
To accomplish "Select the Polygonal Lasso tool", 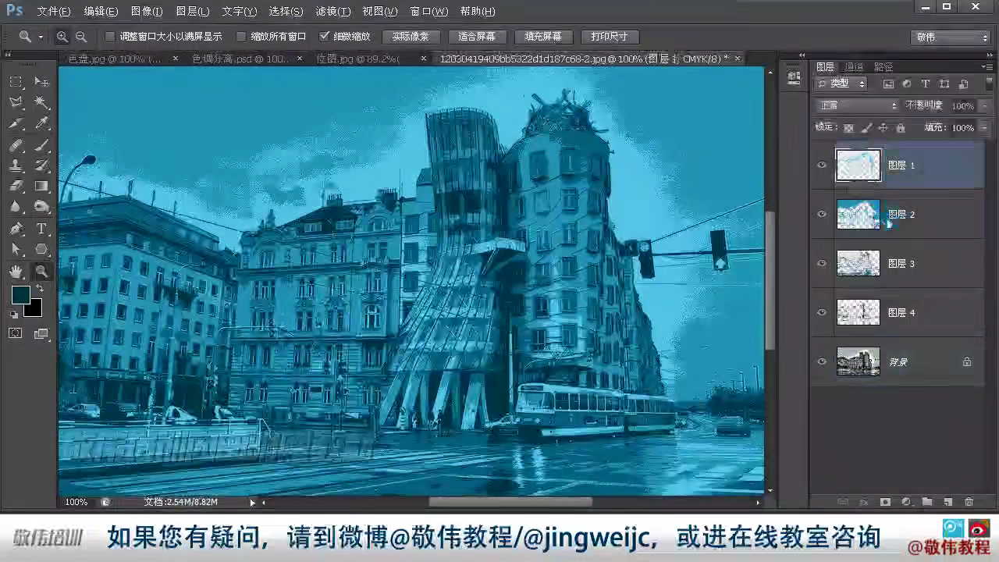I will [16, 102].
